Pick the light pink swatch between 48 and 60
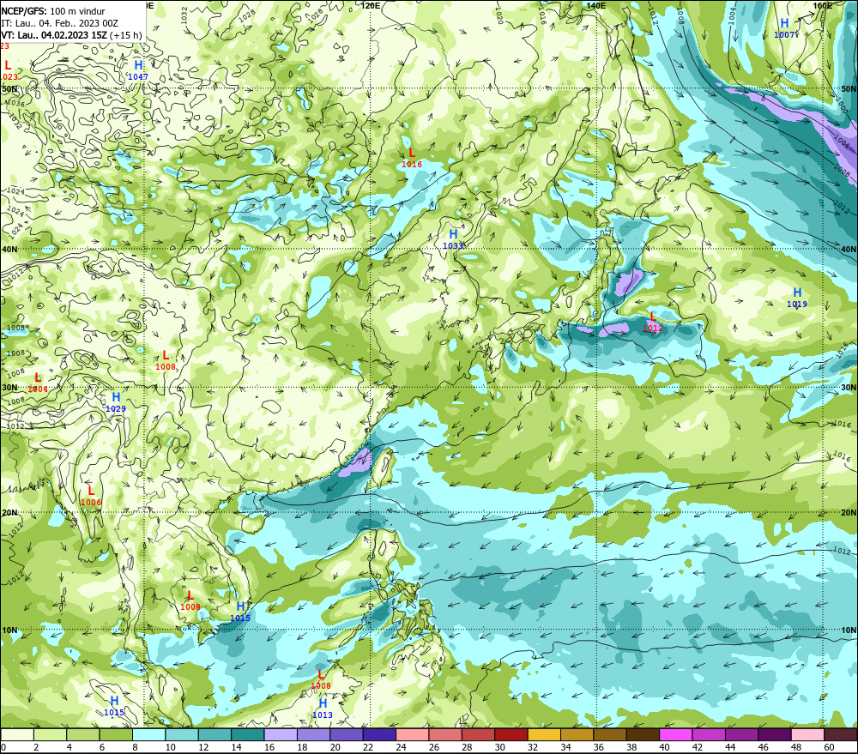Image resolution: width=858 pixels, height=754 pixels. [x=807, y=734]
